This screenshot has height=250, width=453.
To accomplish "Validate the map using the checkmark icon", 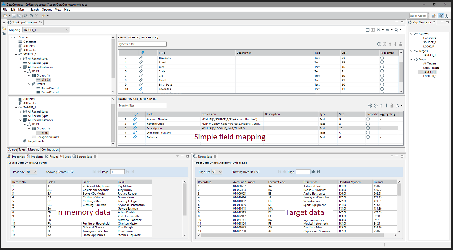I will (x=26, y=15).
